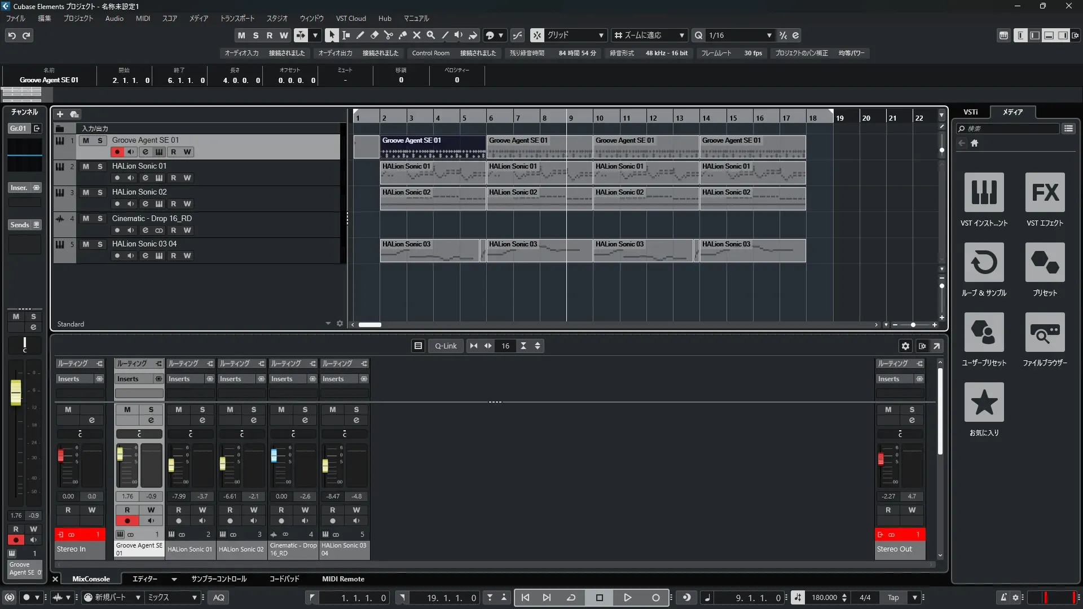1083x609 pixels.
Task: Open the Transport menu
Action: tap(237, 18)
